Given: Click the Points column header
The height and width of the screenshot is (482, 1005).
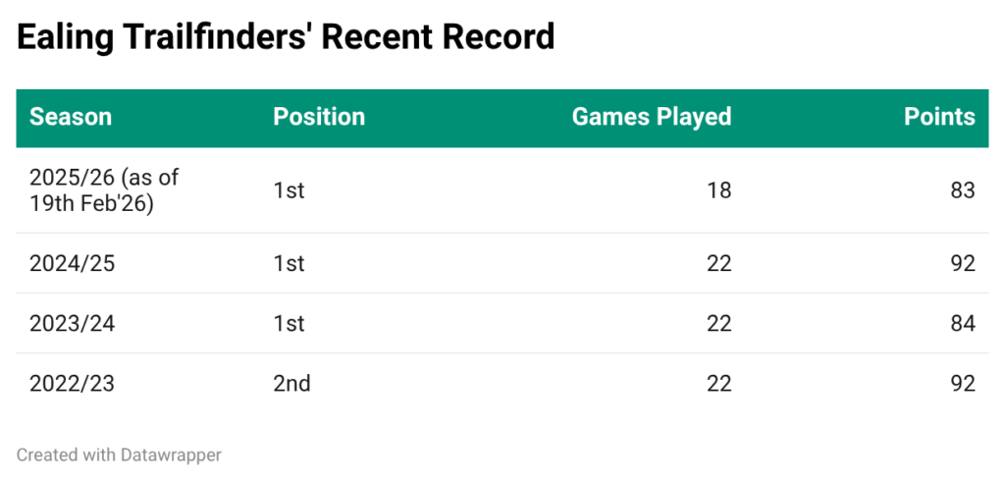Looking at the screenshot, I should pos(939,117).
